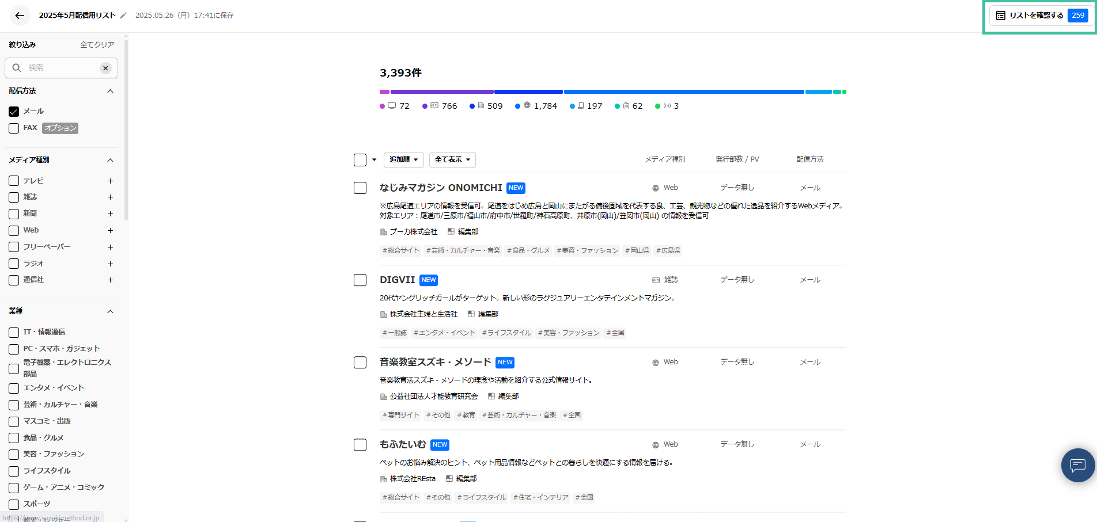Uncheck the メール delivery checkbox
The width and height of the screenshot is (1097, 522).
(14, 112)
